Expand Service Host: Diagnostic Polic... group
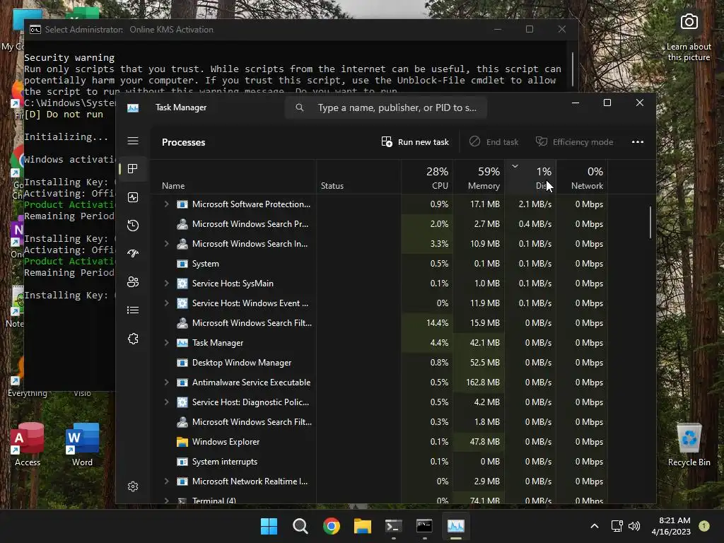 166,402
